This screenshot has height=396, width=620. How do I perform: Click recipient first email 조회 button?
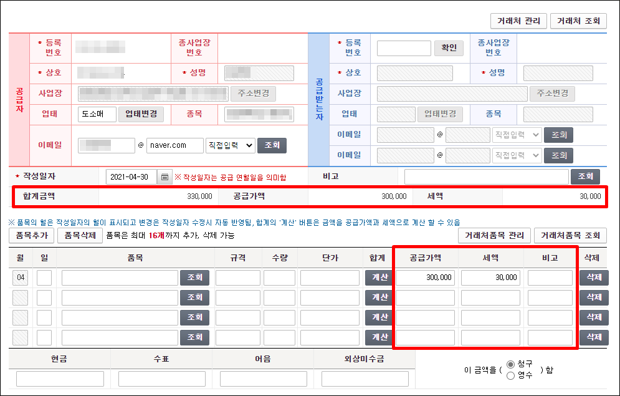tap(559, 135)
